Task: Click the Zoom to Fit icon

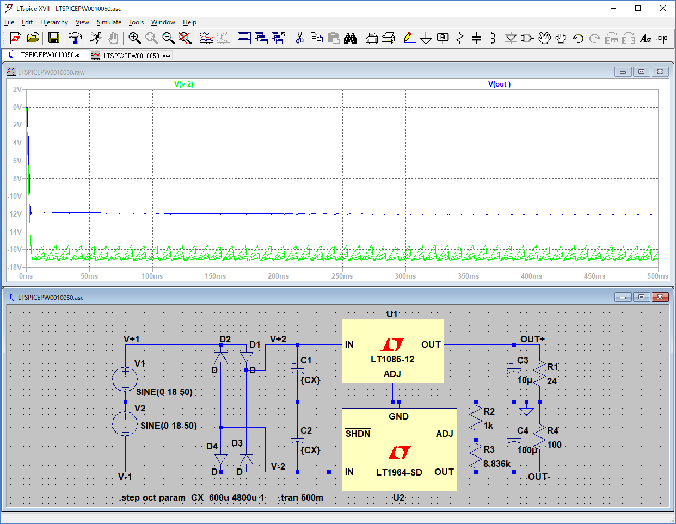Action: point(185,38)
